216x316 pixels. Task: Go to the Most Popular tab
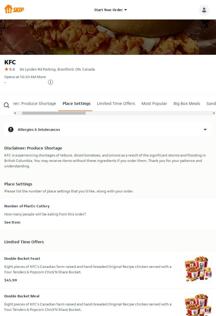tap(154, 104)
